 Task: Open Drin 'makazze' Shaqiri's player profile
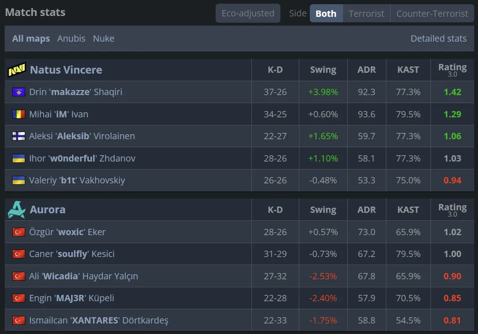pyautogui.click(x=76, y=92)
